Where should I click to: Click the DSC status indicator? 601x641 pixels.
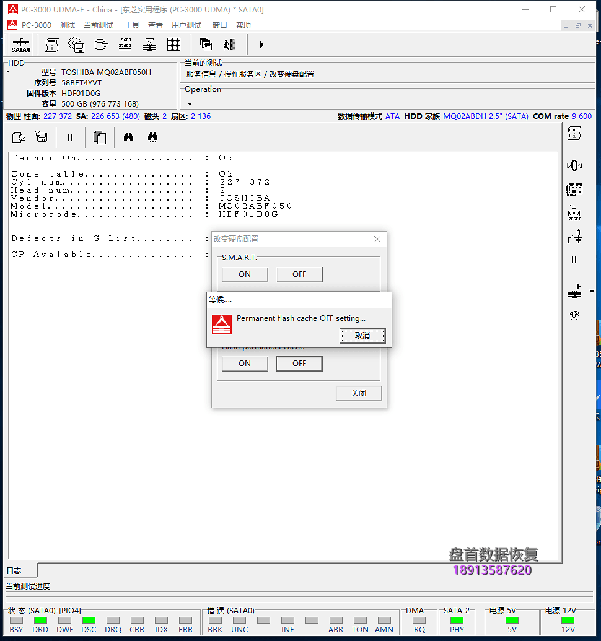coord(89,620)
